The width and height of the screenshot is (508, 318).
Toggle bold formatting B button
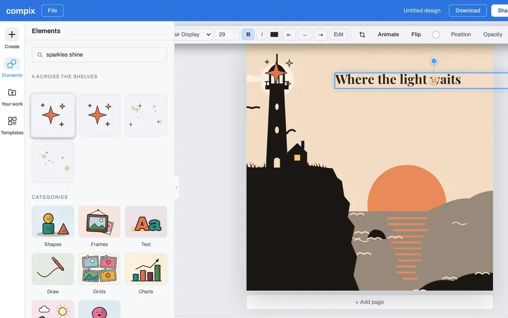click(248, 35)
